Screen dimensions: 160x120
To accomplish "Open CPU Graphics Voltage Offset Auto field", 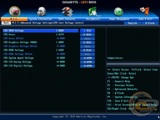I will click(x=87, y=46).
